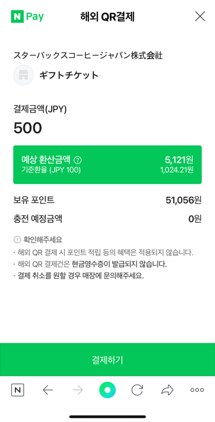Screen dimensions: 215x422
Task: Open the three-dot more menu
Action: click(x=197, y=390)
